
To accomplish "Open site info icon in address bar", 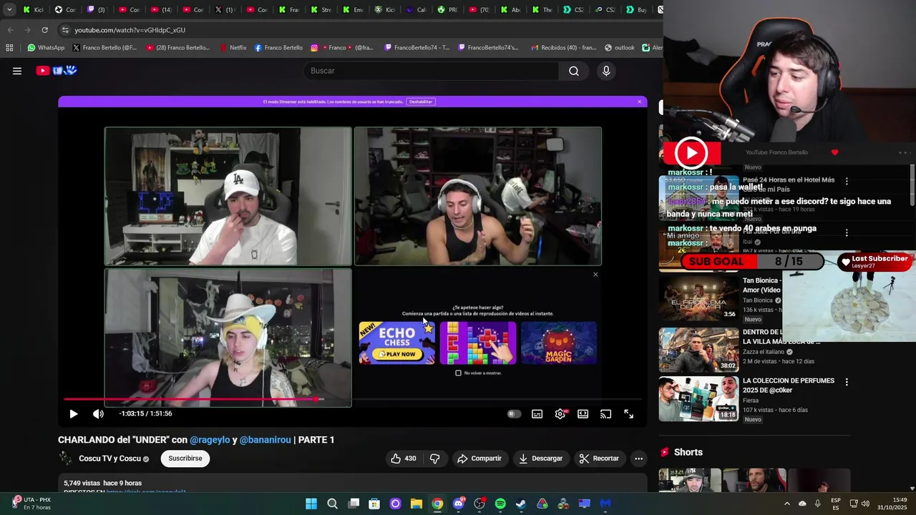I will (65, 30).
